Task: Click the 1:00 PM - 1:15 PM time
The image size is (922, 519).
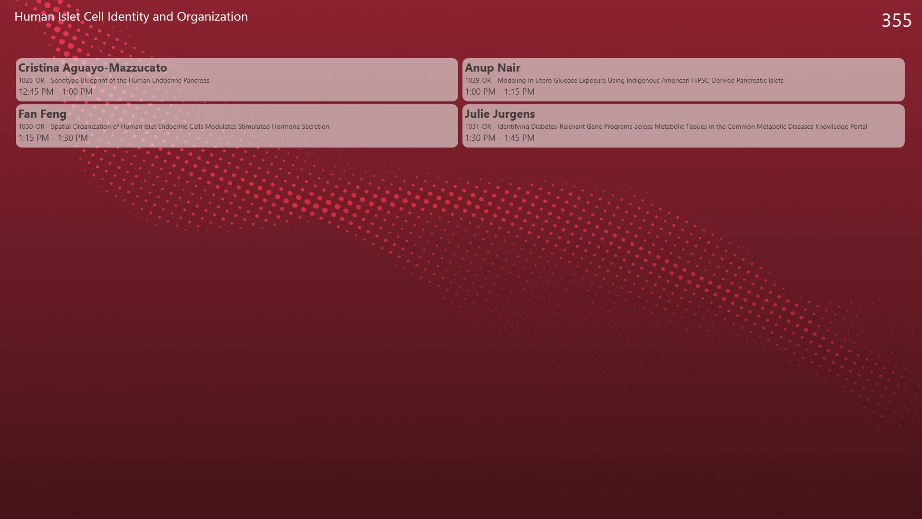Action: coord(499,92)
